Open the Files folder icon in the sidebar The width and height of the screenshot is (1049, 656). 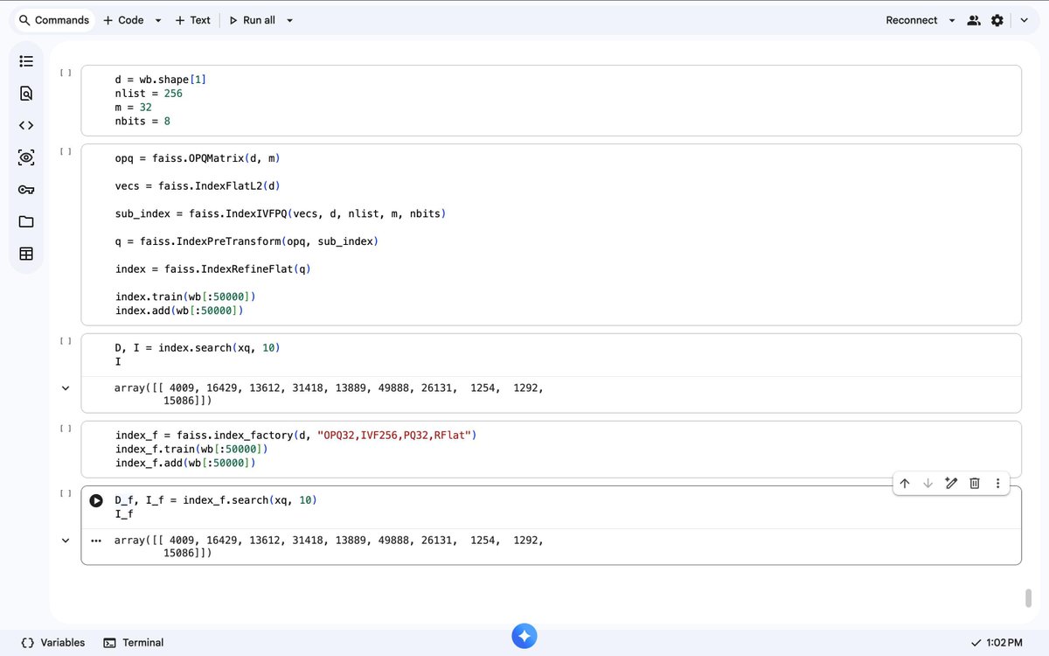click(x=26, y=221)
